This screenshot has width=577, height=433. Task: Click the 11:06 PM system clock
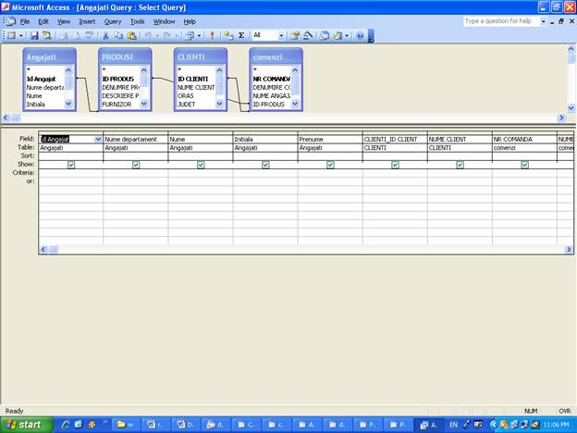[556, 425]
